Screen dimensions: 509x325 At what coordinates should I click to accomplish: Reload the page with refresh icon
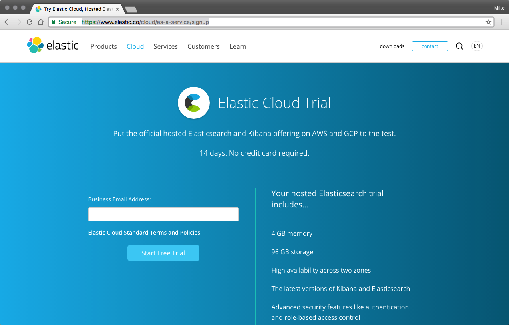pyautogui.click(x=29, y=22)
